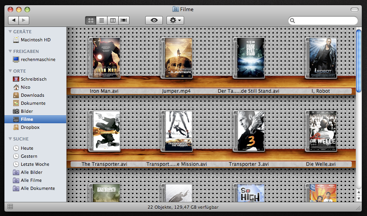
Task: Open Bilder folder in the sidebar
Action: (35, 111)
